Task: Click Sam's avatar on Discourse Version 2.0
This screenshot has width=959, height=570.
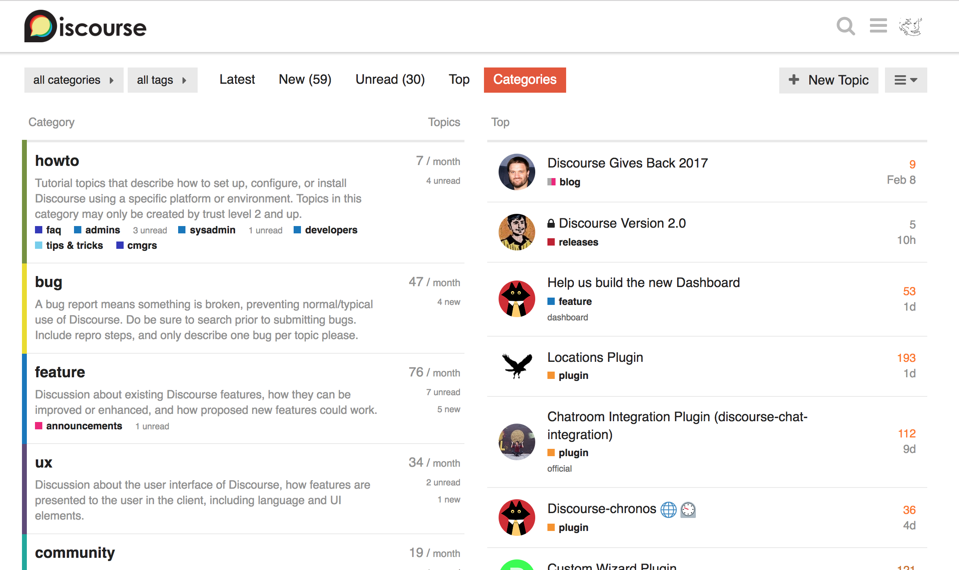Action: coord(516,232)
